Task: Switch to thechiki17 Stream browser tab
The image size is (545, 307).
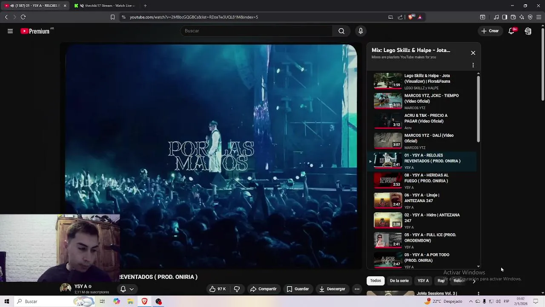Action: click(105, 6)
